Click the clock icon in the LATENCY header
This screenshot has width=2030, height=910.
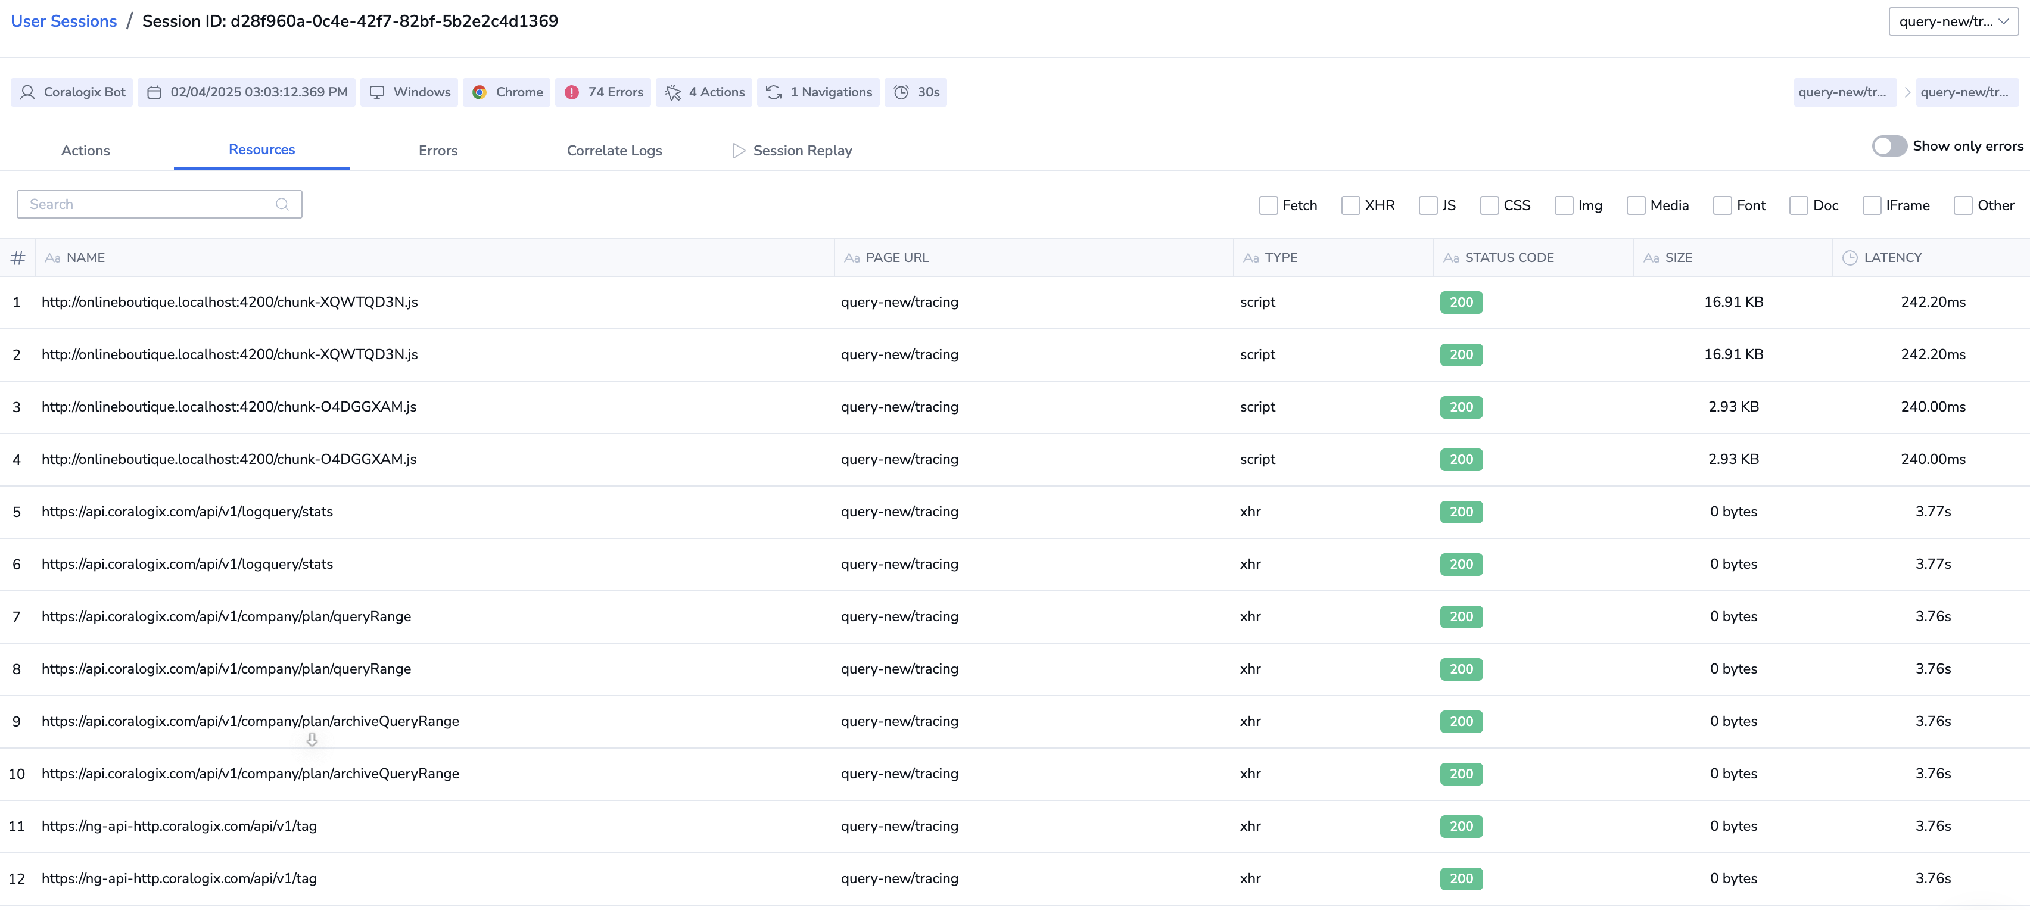(x=1850, y=258)
